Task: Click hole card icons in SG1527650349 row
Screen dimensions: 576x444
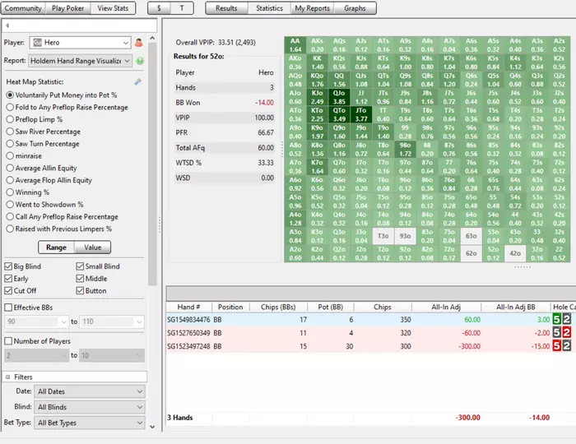Action: point(562,333)
